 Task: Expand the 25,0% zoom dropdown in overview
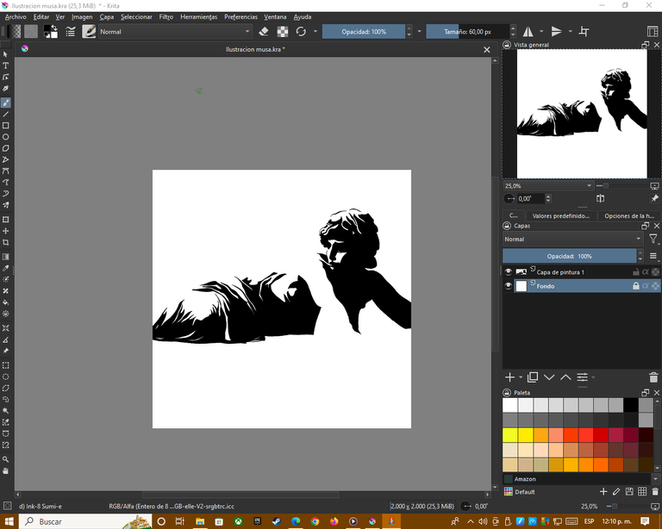pos(589,185)
